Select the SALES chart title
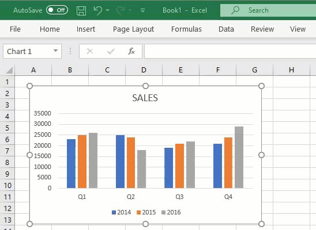This screenshot has height=230, width=316. (x=145, y=98)
